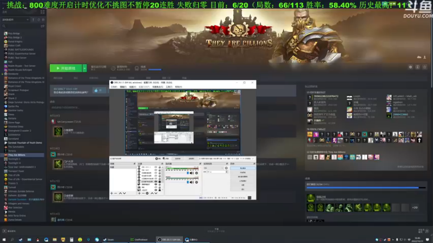Click the second mixer channel volume slider handle
Screen dimensions: 433x243
click(188, 183)
